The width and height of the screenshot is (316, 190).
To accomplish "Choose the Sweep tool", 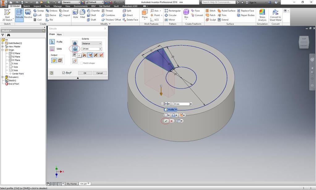I will 39,11.
